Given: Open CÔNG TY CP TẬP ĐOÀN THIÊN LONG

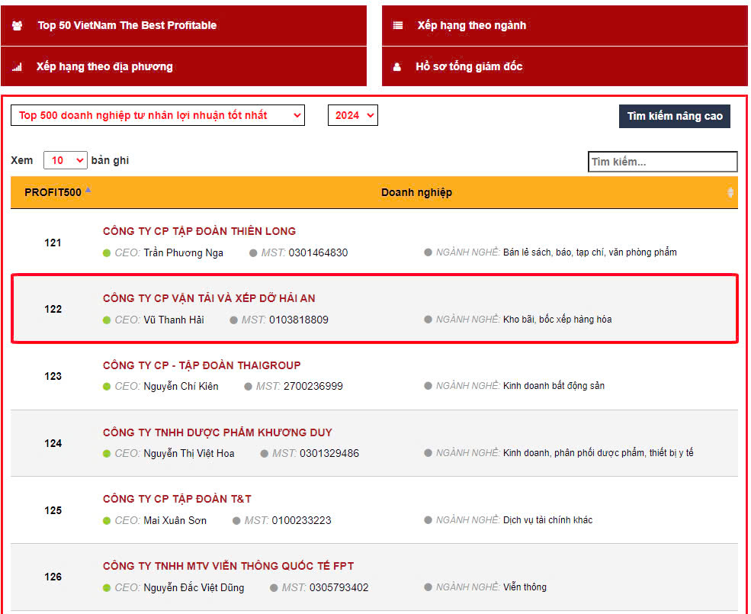Looking at the screenshot, I should (199, 232).
